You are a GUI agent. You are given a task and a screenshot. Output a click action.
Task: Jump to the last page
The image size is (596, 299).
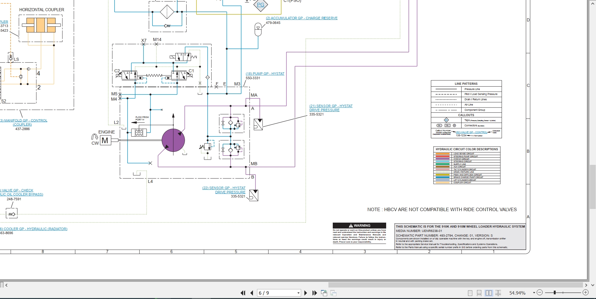(x=314, y=293)
